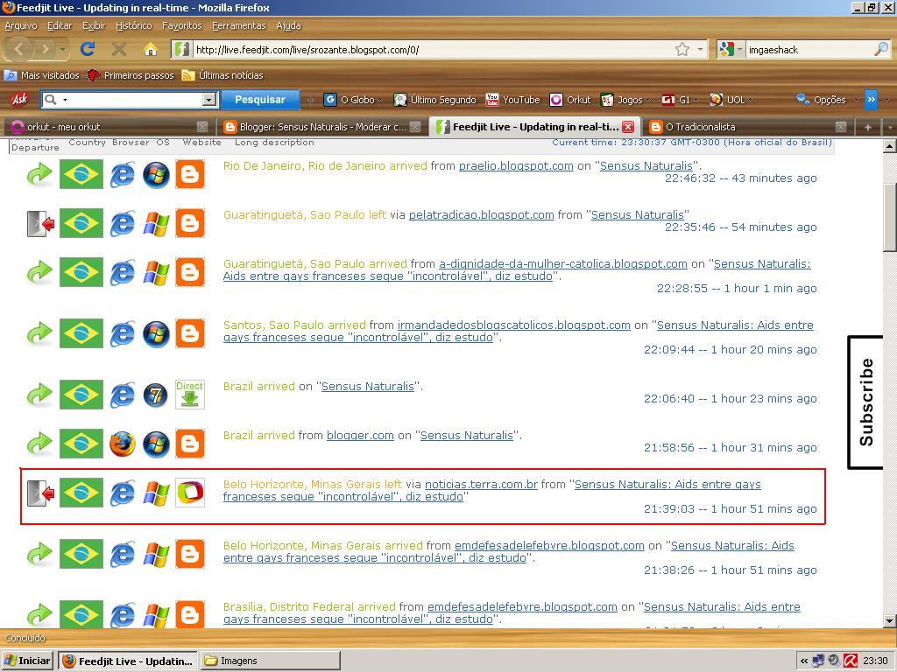This screenshot has height=672, width=897.
Task: Click arrival arrow in Brasília row
Action: coord(39,615)
